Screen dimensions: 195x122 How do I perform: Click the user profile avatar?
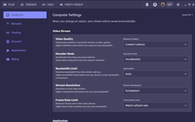click(x=163, y=5)
